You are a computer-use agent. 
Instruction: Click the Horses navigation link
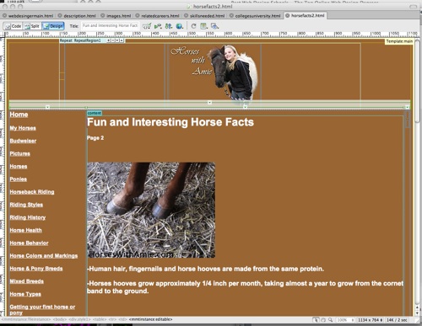click(x=19, y=166)
